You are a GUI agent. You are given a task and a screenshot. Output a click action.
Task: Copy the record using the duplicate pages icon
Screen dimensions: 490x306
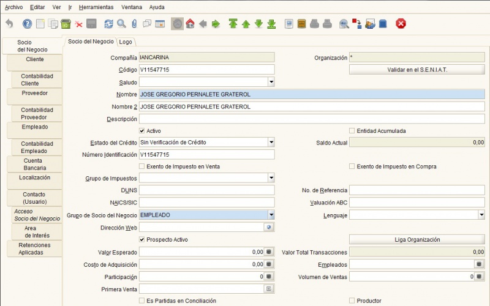coord(53,24)
